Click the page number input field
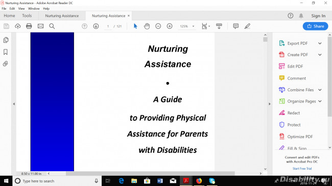This screenshot has height=186, width=332. click(108, 26)
